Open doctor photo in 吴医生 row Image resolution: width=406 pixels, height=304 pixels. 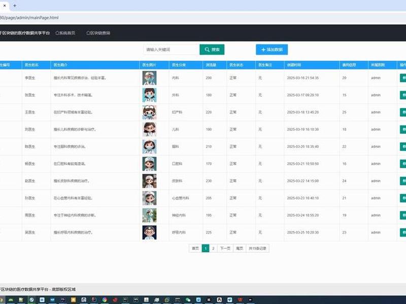pyautogui.click(x=149, y=233)
